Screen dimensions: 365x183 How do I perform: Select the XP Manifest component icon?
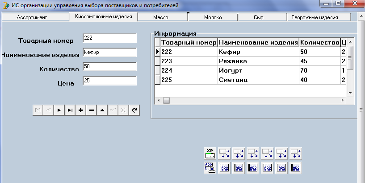210,153
